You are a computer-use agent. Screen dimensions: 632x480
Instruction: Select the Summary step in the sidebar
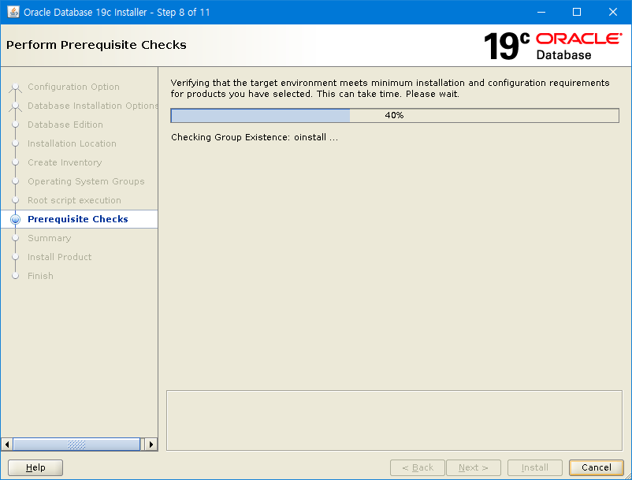[x=49, y=238]
